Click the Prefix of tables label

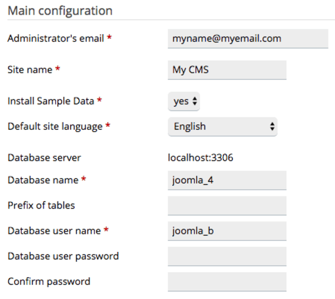click(41, 206)
